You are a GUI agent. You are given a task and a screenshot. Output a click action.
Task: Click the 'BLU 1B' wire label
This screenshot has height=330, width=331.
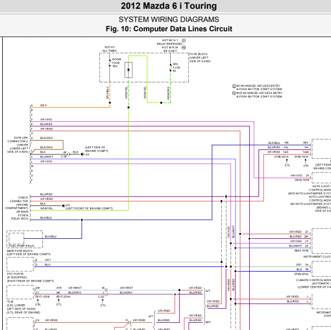pos(302,269)
